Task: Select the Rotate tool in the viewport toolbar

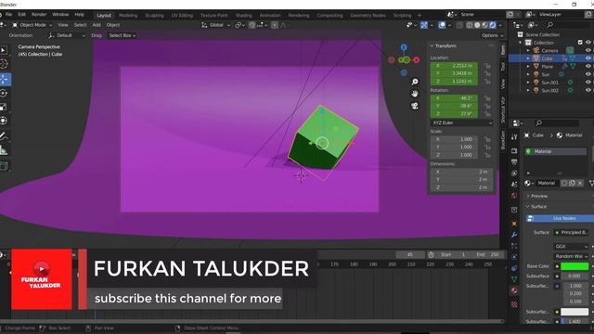Action: tap(4, 93)
